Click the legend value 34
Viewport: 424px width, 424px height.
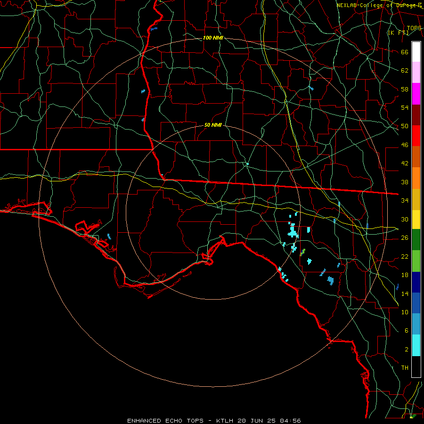405,201
